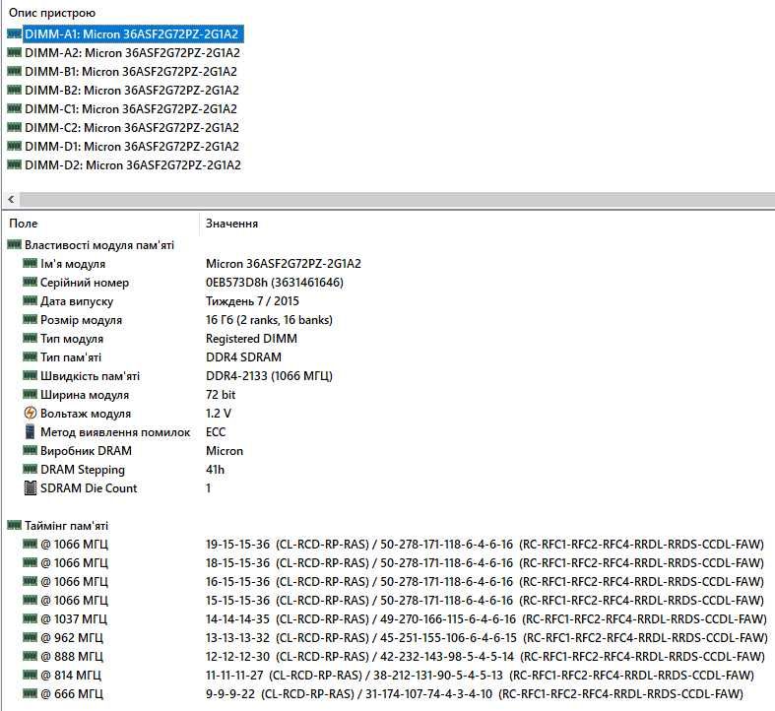Click the memory chip icon beside DIMM-D2
Viewport: 775px width, 711px height.
coord(15,164)
